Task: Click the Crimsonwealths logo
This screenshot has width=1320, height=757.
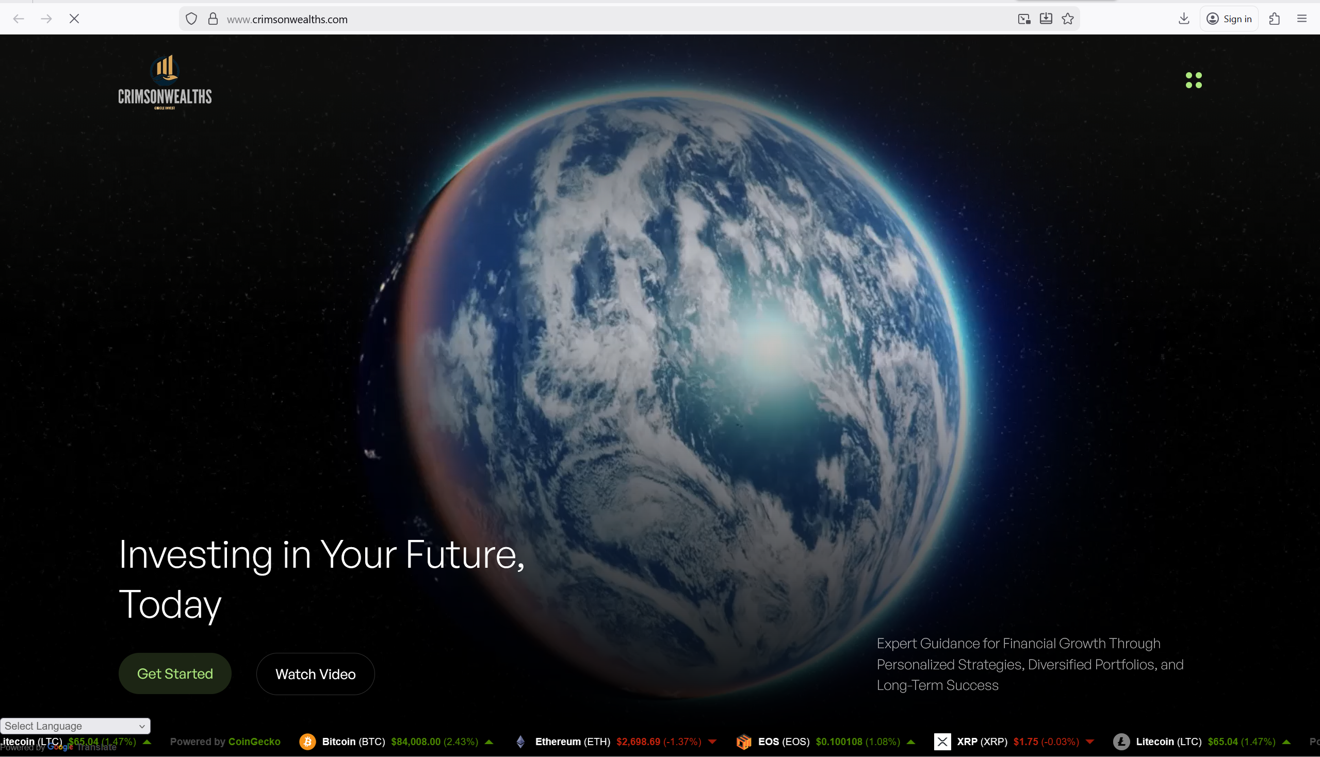Action: [165, 82]
